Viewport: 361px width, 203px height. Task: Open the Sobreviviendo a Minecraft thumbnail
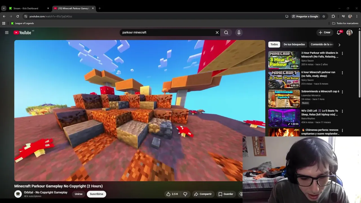click(x=284, y=99)
